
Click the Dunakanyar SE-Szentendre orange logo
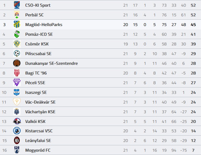(17, 63)
